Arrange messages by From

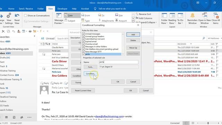86,15
